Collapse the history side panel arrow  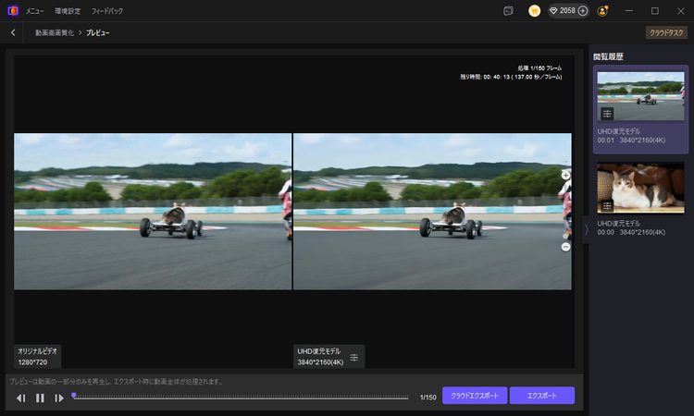pos(586,229)
